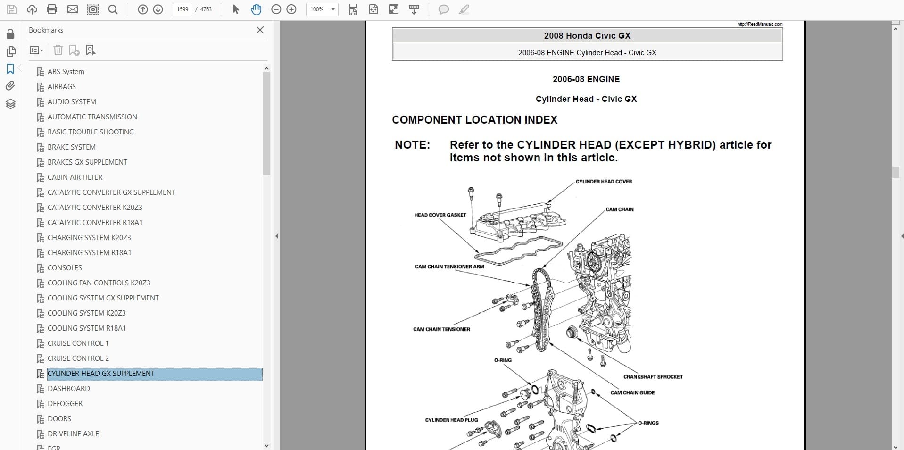904x450 pixels.
Task: Open the bookmark options dropdown
Action: [36, 50]
